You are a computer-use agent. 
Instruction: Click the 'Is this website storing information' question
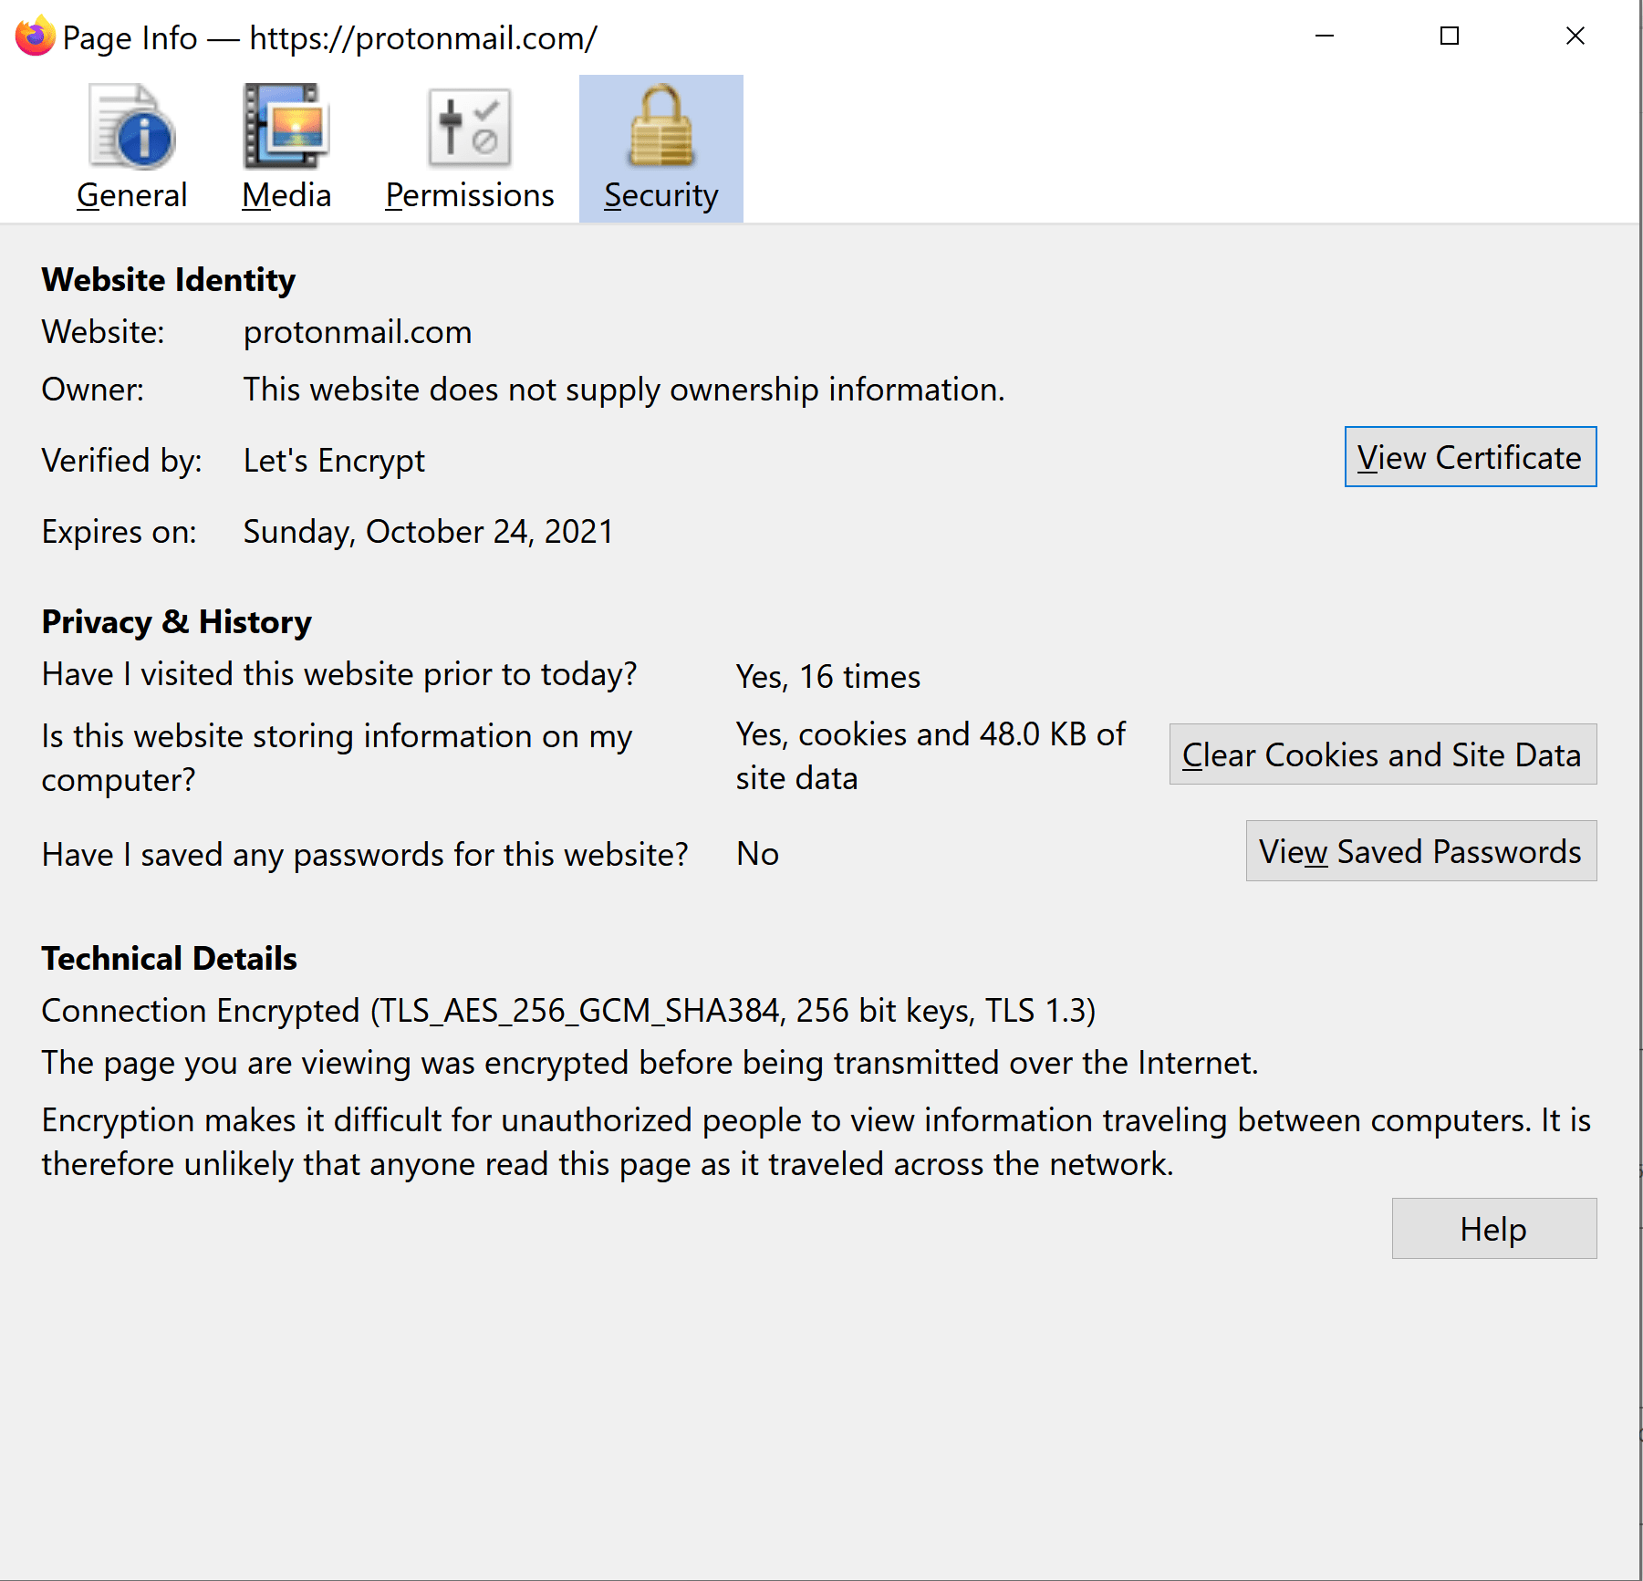pos(338,758)
